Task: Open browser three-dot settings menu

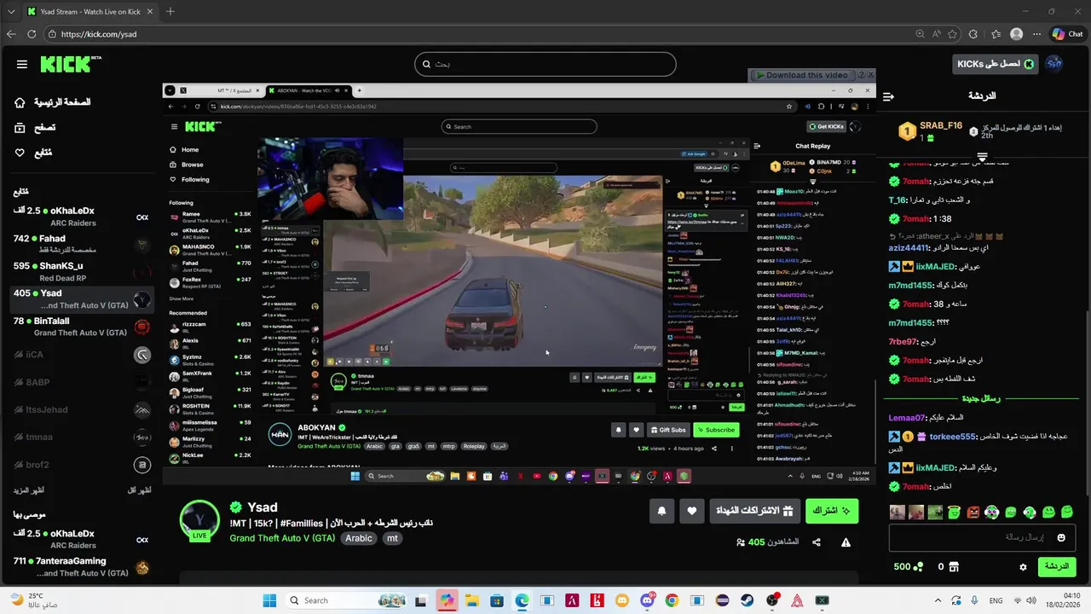Action: 1037,34
